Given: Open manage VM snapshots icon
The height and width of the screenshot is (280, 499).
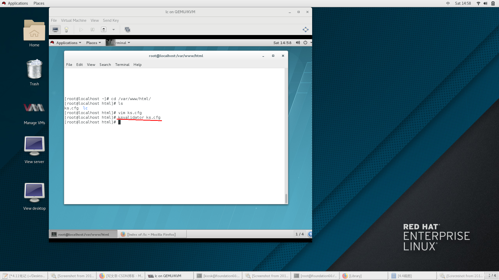Looking at the screenshot, I should [x=127, y=30].
